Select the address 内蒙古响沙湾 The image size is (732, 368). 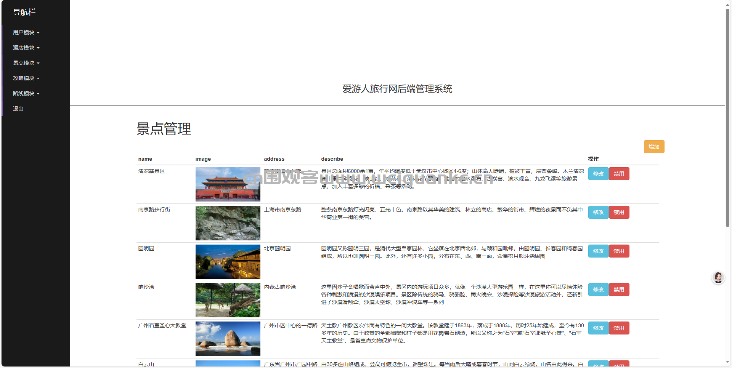click(x=280, y=287)
